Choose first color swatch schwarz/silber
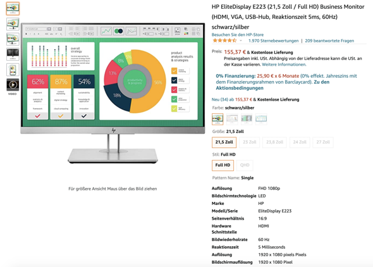Viewport: 373px width, 267px height. point(217,119)
